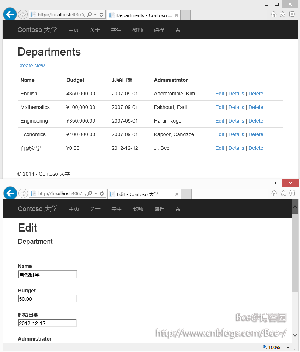Click the Budget input field showing 50.00
The width and height of the screenshot is (300, 352).
[47, 299]
